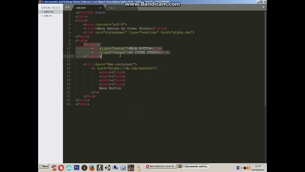Open the tab list dropdown arrow
Viewport: 305px width, 172px height.
coord(264,7)
